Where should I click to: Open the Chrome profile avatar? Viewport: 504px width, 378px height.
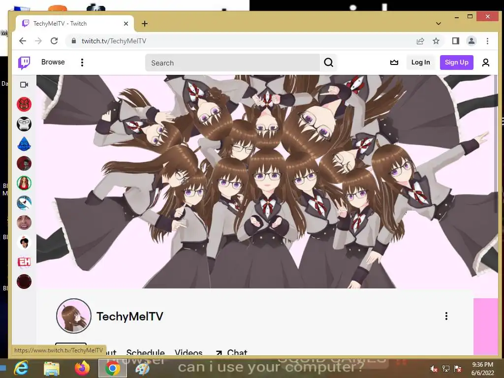[x=472, y=41]
